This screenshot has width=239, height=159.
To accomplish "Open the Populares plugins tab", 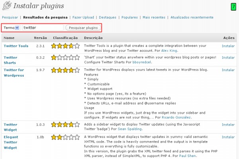I will coord(129,17).
